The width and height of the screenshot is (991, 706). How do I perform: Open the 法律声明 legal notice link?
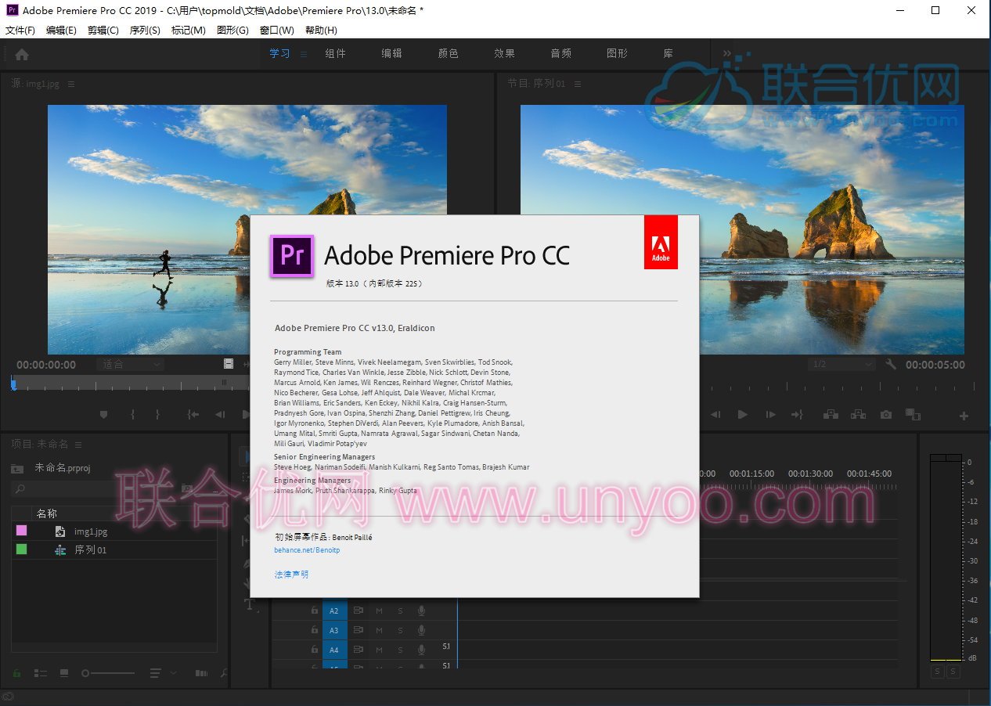(291, 574)
